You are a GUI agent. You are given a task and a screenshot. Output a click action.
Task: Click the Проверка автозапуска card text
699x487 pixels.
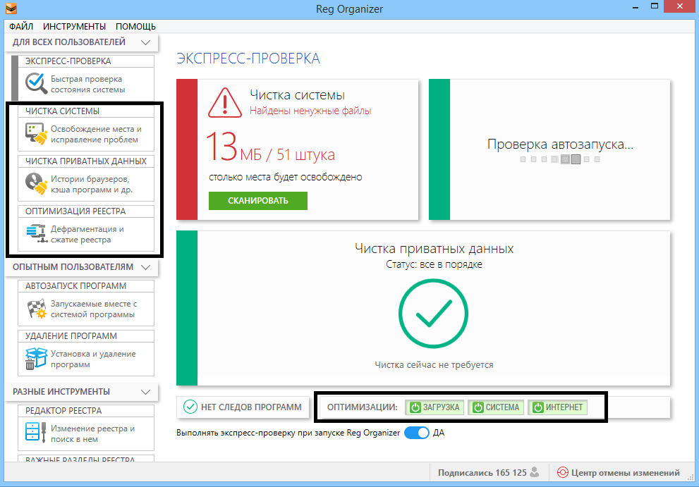(x=560, y=144)
